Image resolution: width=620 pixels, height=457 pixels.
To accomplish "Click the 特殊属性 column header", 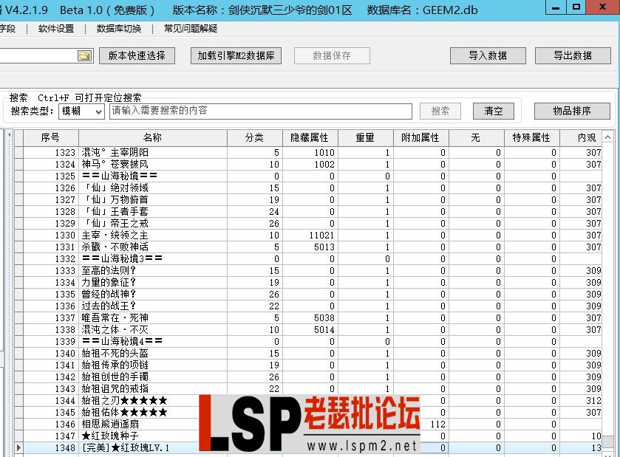I will pos(531,137).
